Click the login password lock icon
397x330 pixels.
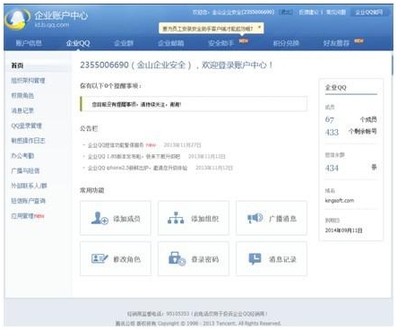pyautogui.click(x=177, y=258)
